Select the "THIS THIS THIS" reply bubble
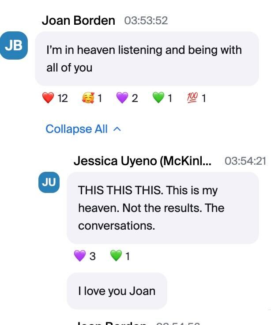 162,208
